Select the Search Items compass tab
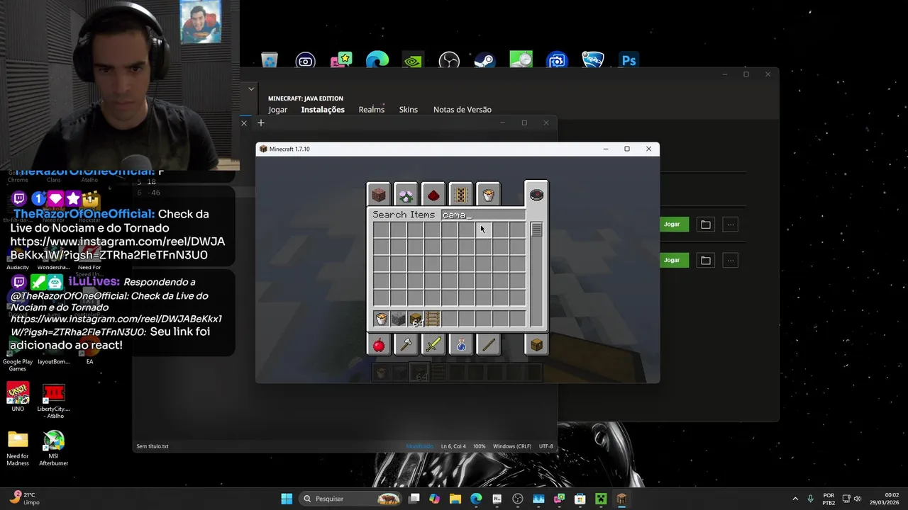The height and width of the screenshot is (510, 908). coord(536,194)
